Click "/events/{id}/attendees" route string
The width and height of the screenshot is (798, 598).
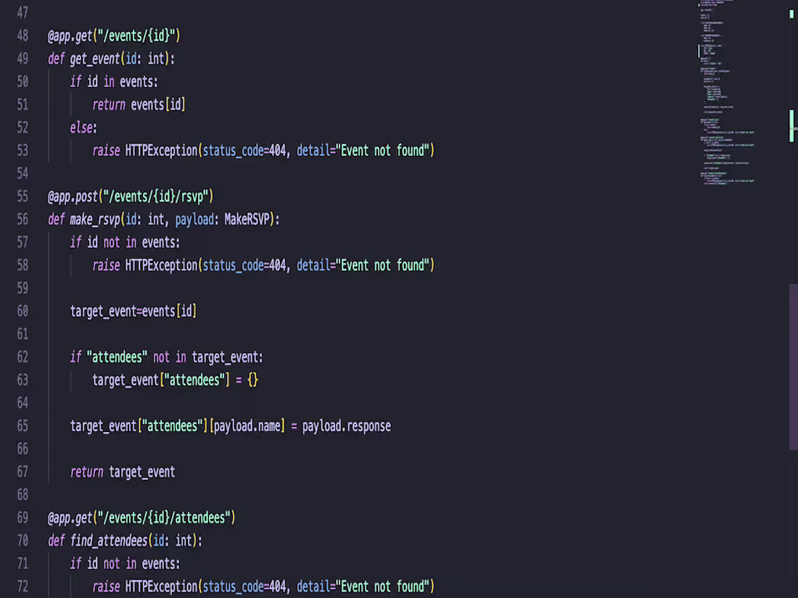click(165, 518)
